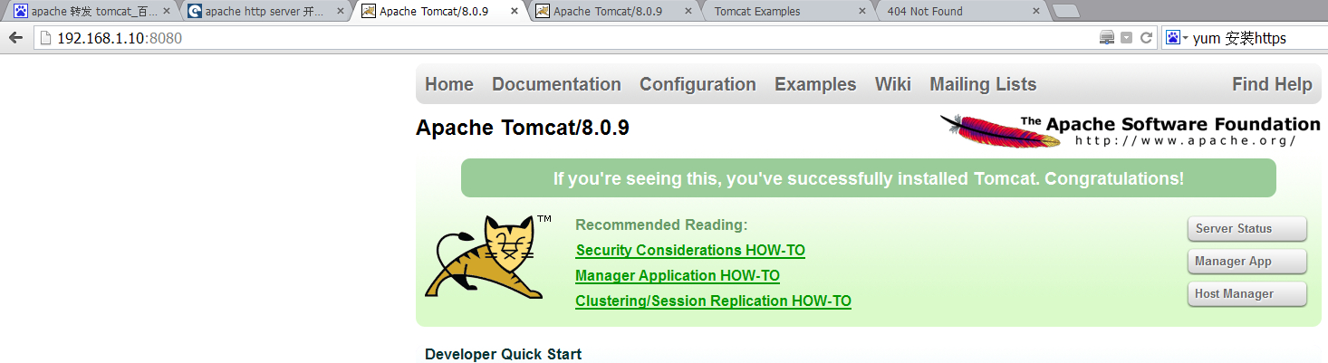
Task: Click the page icon in the address bar
Action: click(x=45, y=38)
